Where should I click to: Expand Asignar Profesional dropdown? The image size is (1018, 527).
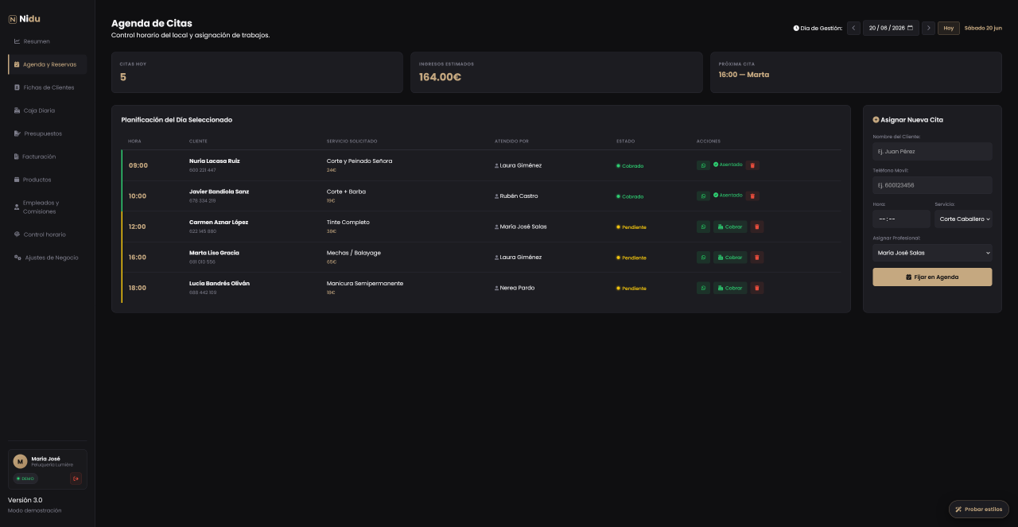[x=932, y=253]
